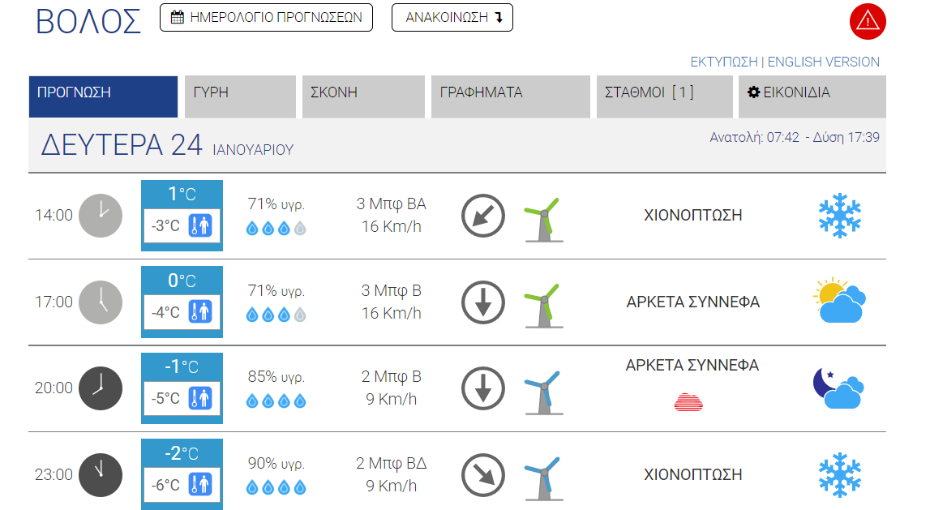Click the snowflake icon for 23:00
The height and width of the screenshot is (510, 930).
(x=840, y=475)
